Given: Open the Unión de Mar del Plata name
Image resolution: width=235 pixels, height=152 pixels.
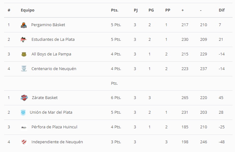Looking at the screenshot, I should pyautogui.click(x=51, y=112).
